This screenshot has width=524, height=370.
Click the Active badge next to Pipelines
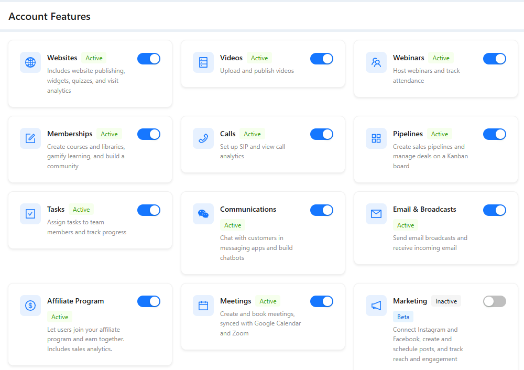(440, 134)
